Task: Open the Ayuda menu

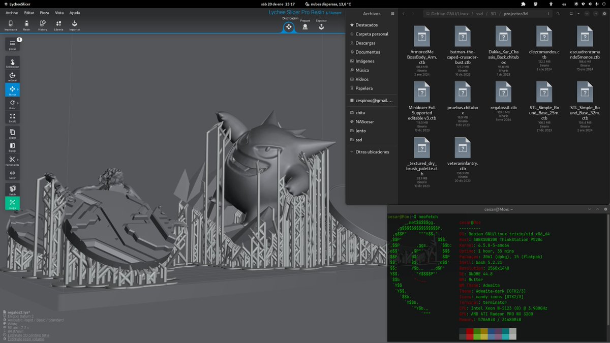Action: pos(75,13)
